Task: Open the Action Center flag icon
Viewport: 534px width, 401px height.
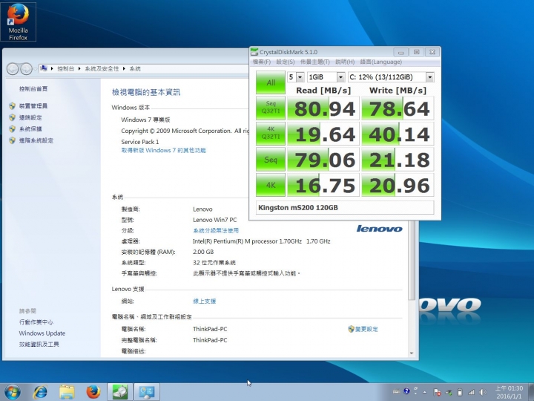Action: pos(438,392)
